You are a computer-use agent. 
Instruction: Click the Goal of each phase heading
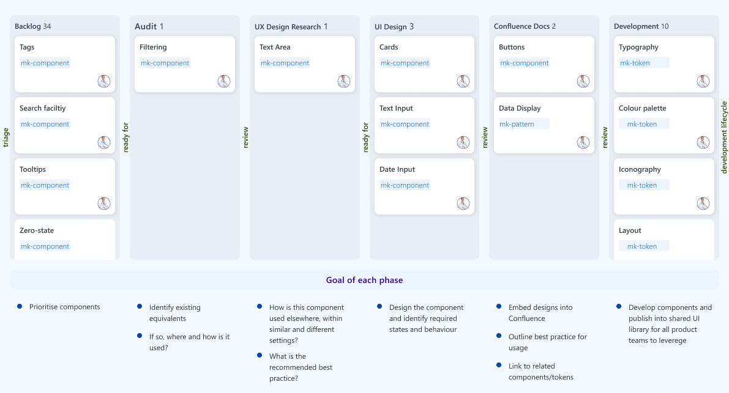[365, 279]
